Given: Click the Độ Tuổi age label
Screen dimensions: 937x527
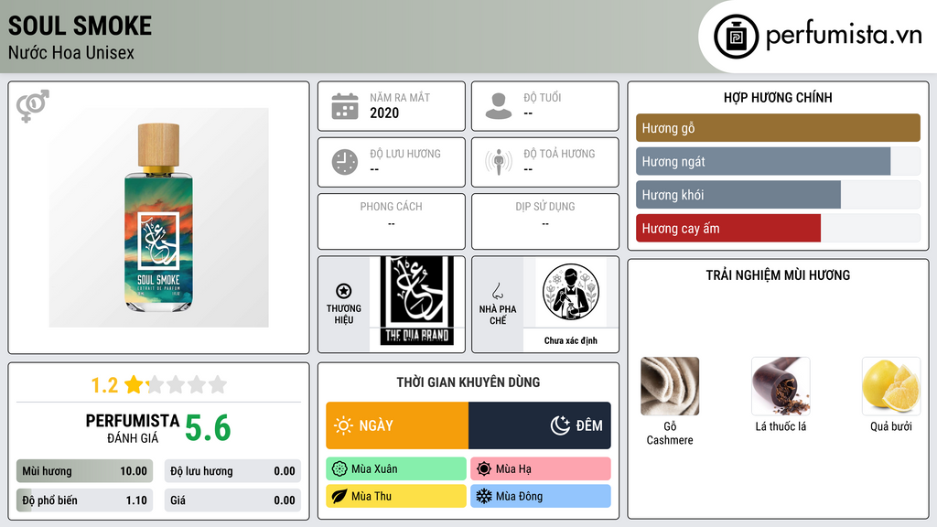Looking at the screenshot, I should click(x=542, y=97).
